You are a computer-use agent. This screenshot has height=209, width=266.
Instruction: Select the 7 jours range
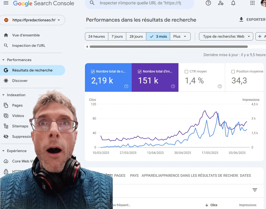[117, 36]
